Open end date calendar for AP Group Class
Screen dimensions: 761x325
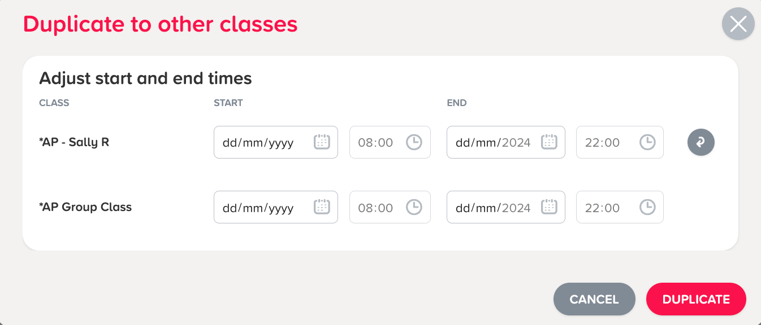549,207
